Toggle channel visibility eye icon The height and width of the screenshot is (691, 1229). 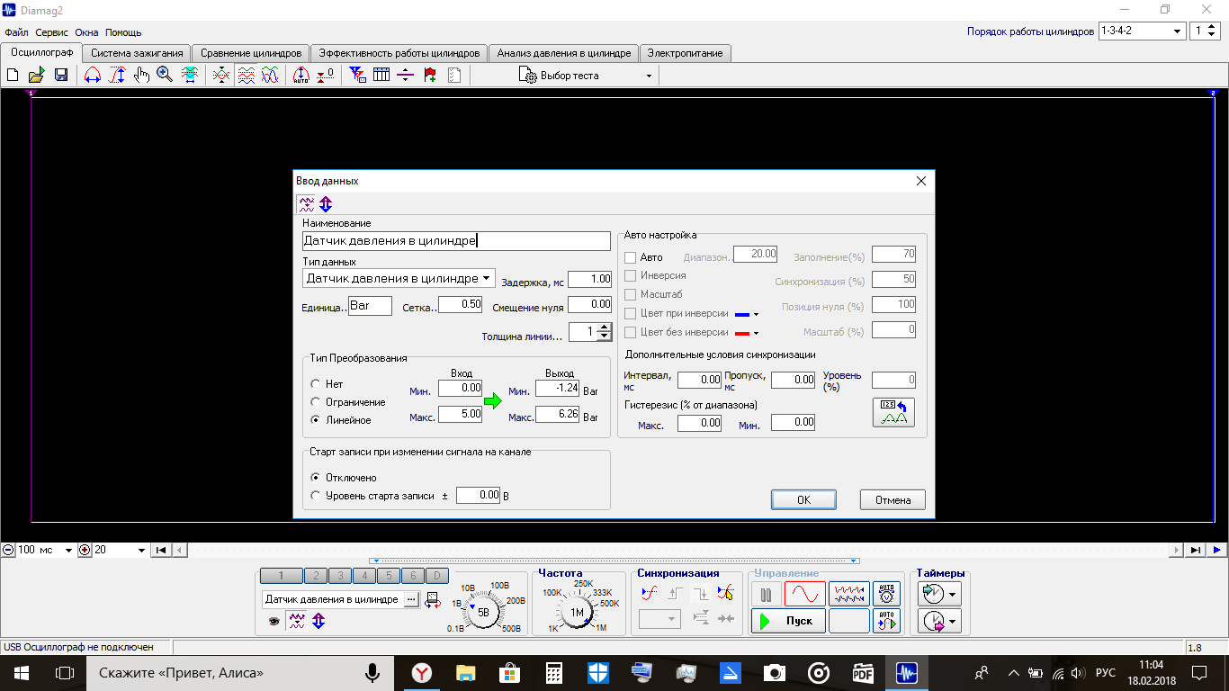coord(274,621)
